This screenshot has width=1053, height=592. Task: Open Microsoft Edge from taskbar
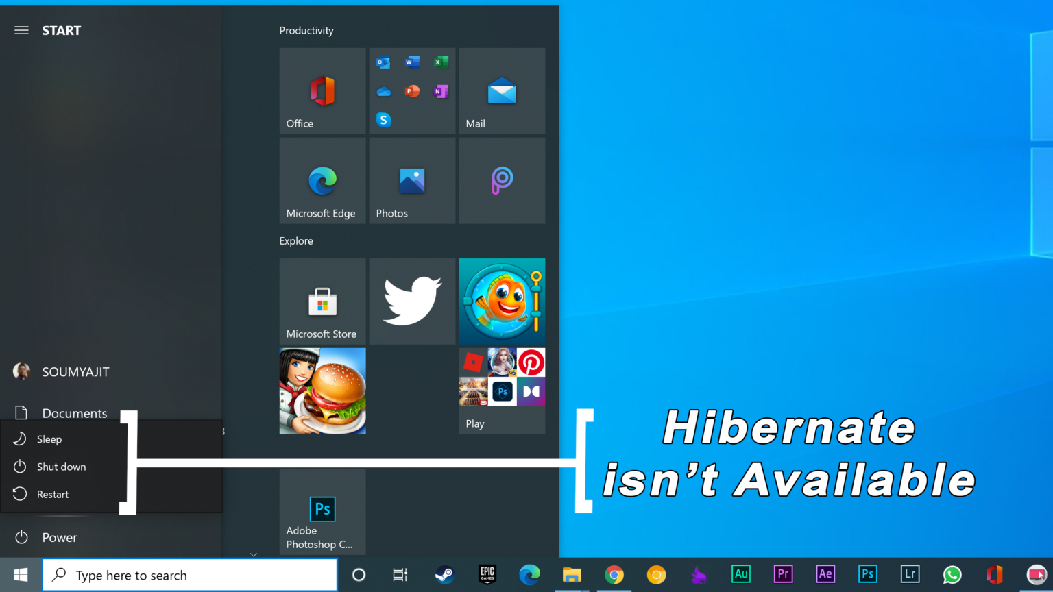pos(529,575)
